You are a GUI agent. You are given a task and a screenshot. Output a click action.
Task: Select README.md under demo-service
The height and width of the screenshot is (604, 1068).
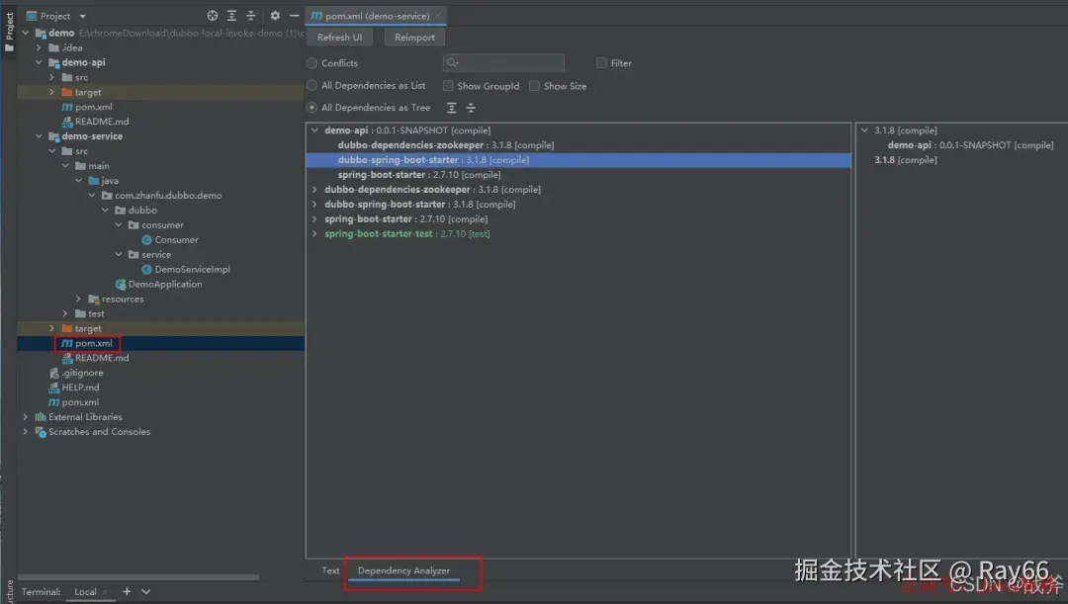(x=102, y=358)
